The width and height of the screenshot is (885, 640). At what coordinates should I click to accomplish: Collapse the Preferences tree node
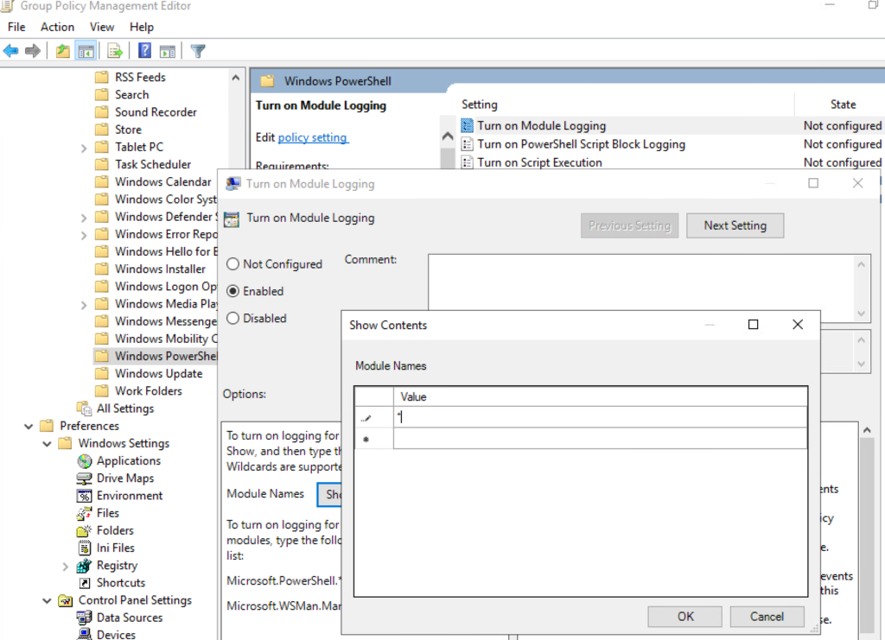(x=29, y=425)
